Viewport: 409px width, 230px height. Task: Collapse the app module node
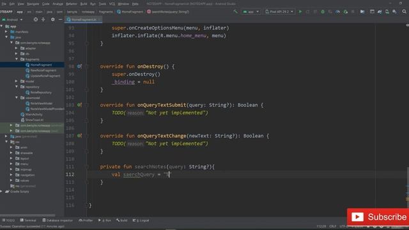pyautogui.click(x=2, y=26)
